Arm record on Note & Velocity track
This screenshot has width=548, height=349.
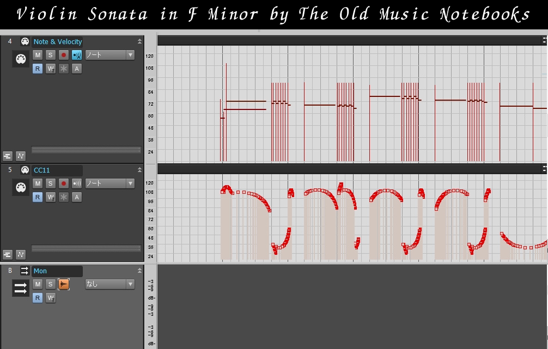63,55
